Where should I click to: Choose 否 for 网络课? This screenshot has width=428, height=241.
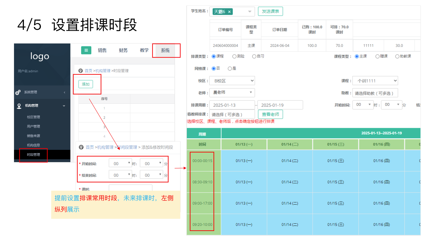click(x=214, y=69)
